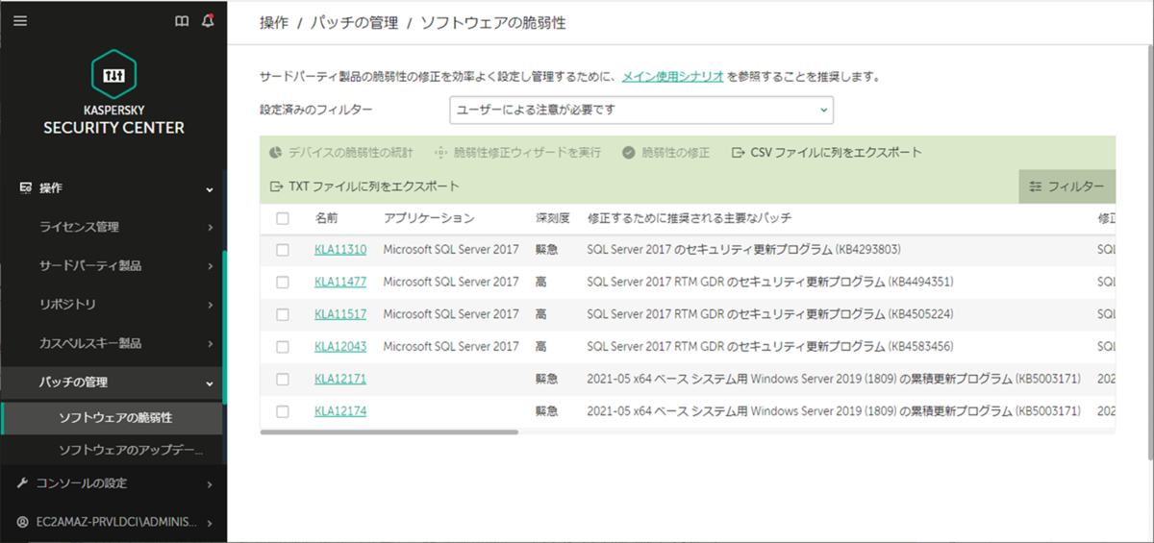Check the box for row KLA12174

pos(283,411)
